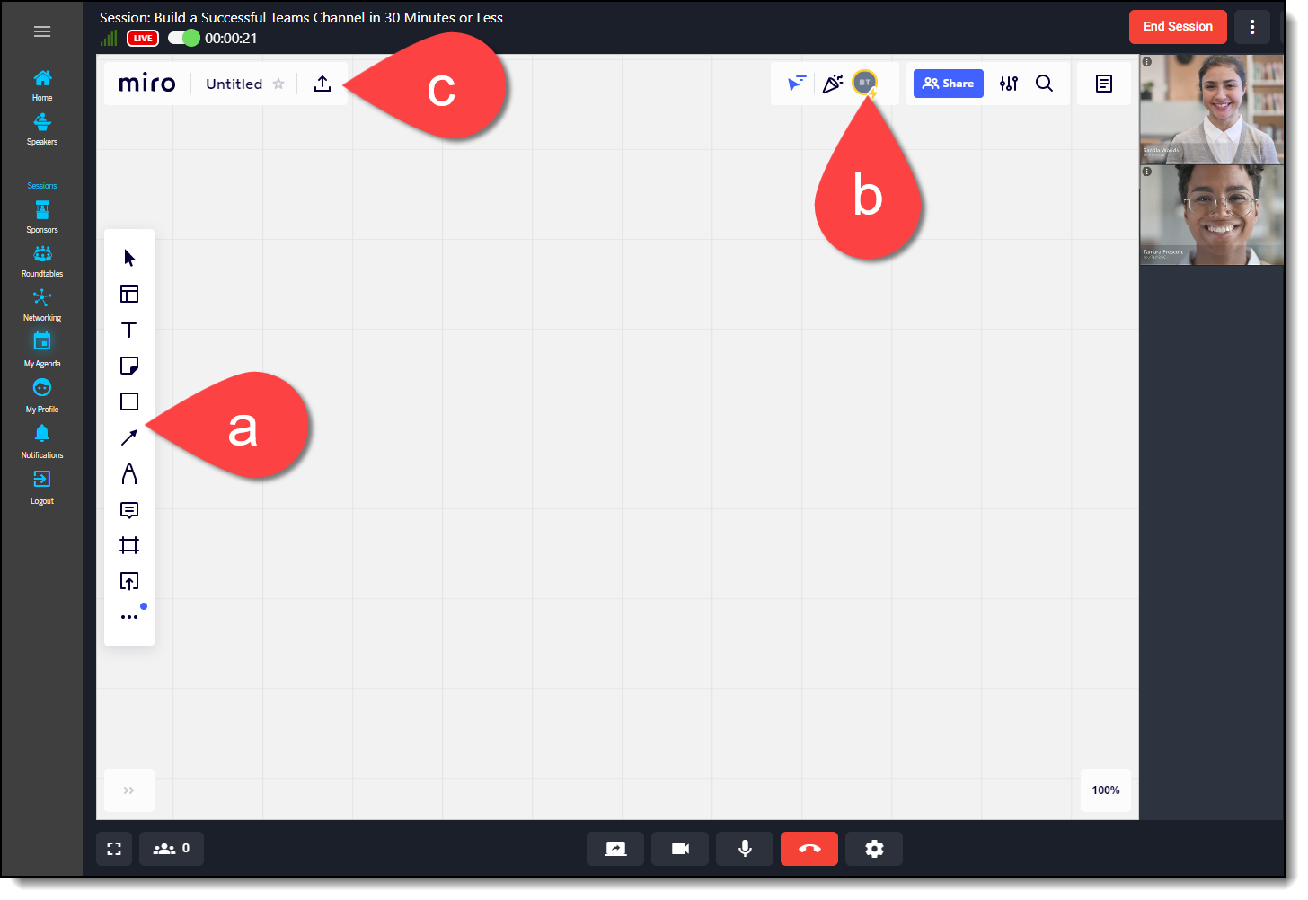Pick the connection line arrow tool
This screenshot has height=900, width=1308.
129,437
